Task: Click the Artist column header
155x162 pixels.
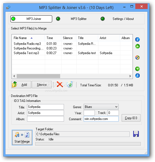Action: pyautogui.click(x=109, y=38)
